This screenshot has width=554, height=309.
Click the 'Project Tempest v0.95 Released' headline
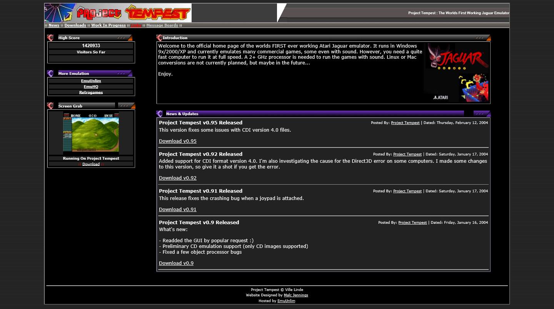[200, 123]
